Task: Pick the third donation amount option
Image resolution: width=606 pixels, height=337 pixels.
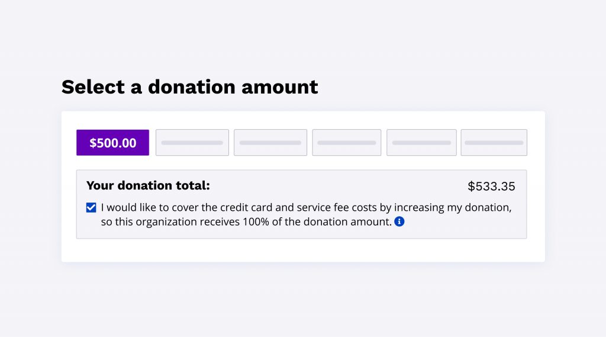Action: [x=270, y=143]
